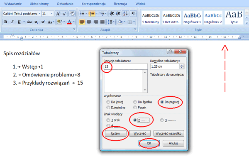Apply the subscript x₂ icon
249x162 pixels.
tap(36, 22)
